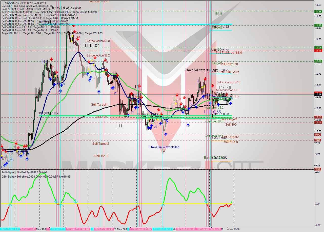Click the 'PP (w) | 10.2' pivot label

pyautogui.click(x=49, y=113)
